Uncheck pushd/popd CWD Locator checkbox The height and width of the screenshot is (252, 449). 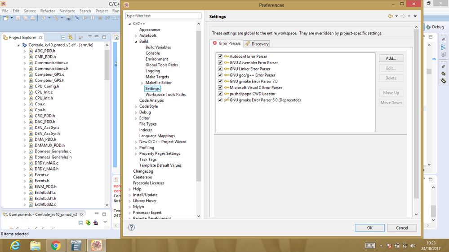(220, 94)
